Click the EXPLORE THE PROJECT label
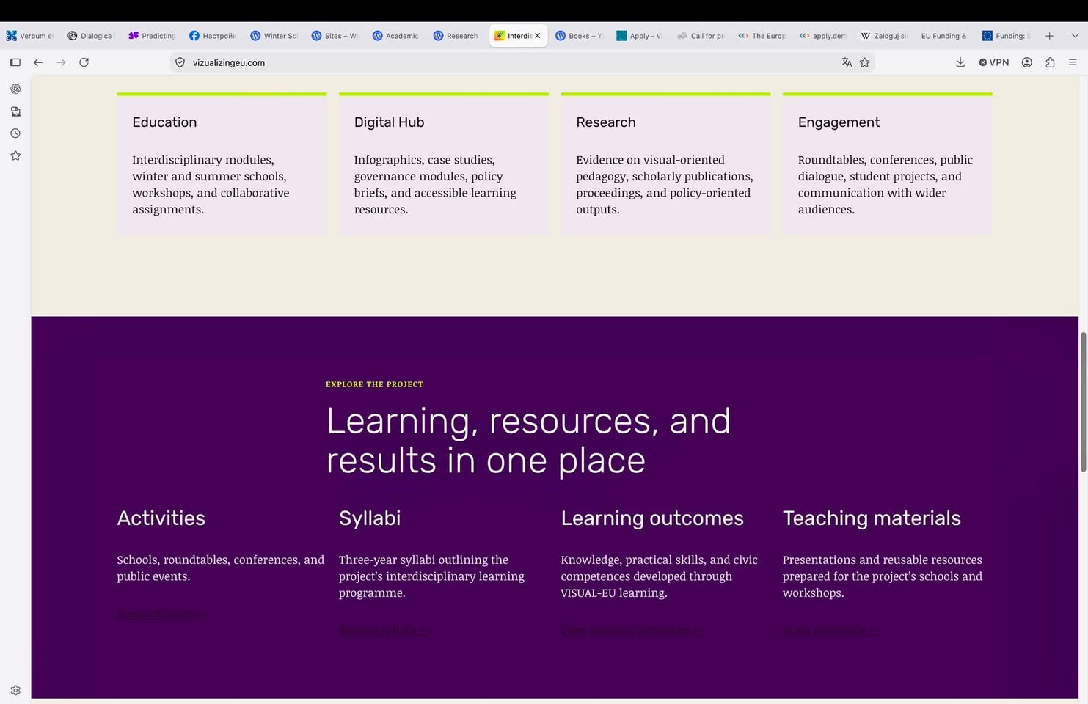Image resolution: width=1088 pixels, height=704 pixels. (x=374, y=384)
